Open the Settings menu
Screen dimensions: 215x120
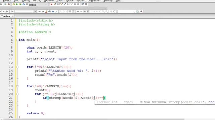point(108,1)
